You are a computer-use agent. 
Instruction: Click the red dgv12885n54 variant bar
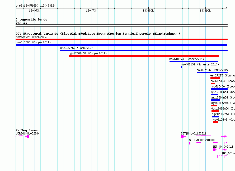click(x=214, y=106)
